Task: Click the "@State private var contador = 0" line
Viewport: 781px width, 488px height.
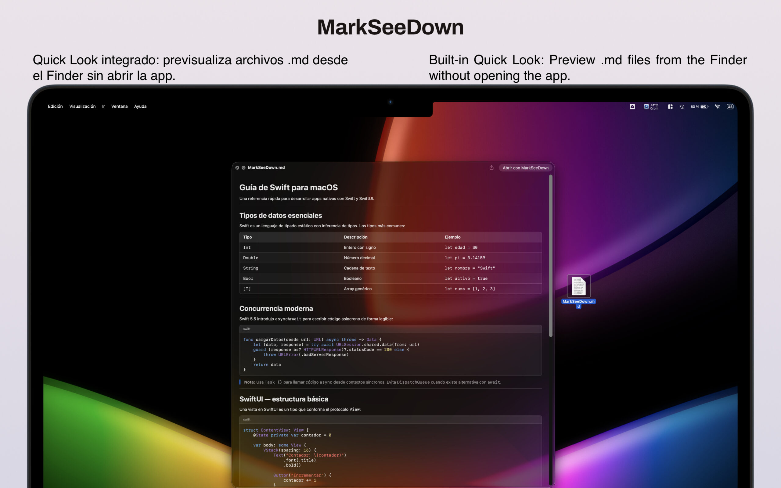Action: [292, 435]
